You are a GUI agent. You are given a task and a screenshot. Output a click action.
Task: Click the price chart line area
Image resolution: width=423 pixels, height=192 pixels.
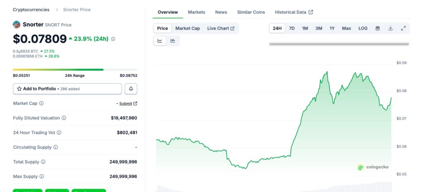(273, 121)
